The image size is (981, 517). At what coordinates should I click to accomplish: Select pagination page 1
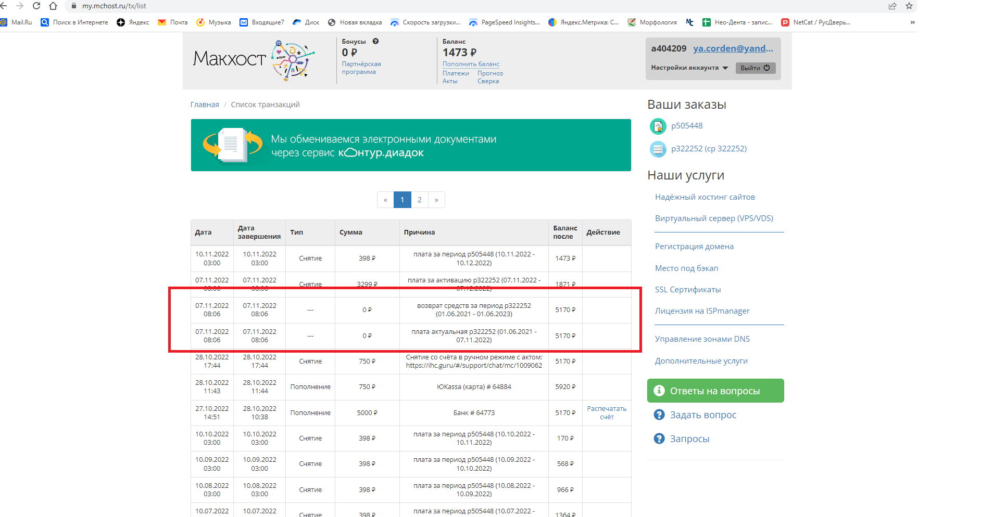[x=402, y=200]
